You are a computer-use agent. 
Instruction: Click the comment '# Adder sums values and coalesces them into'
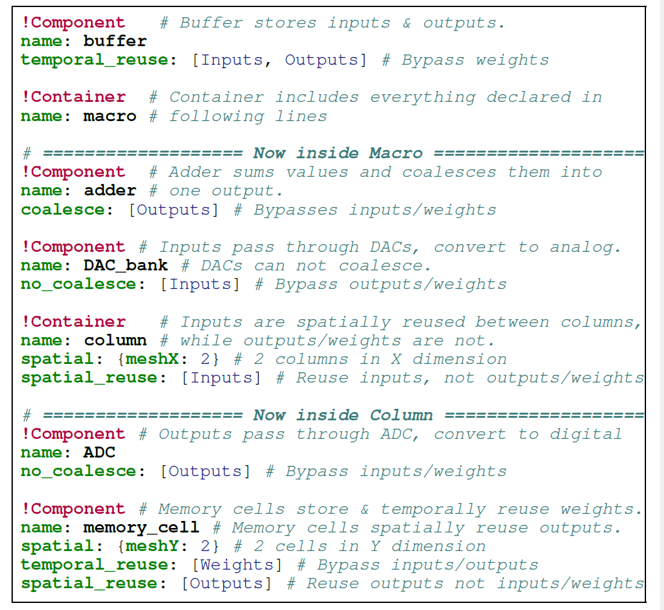pyautogui.click(x=375, y=172)
